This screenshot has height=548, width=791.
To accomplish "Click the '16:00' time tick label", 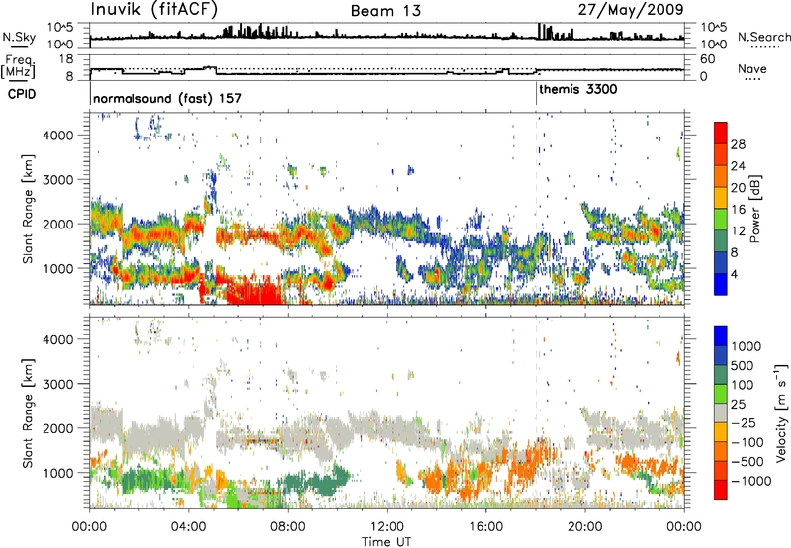I will (x=485, y=527).
